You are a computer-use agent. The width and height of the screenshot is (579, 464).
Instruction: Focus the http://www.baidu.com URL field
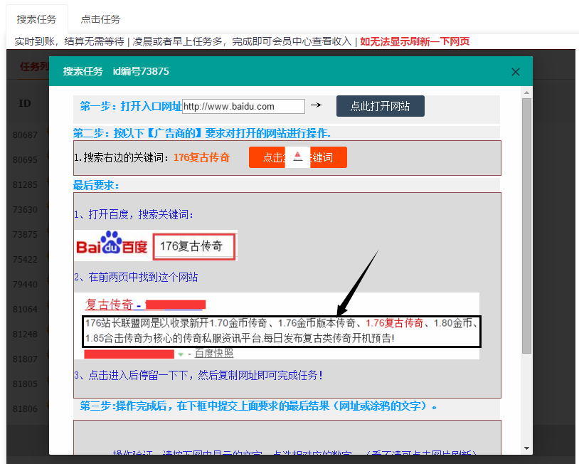(x=244, y=107)
